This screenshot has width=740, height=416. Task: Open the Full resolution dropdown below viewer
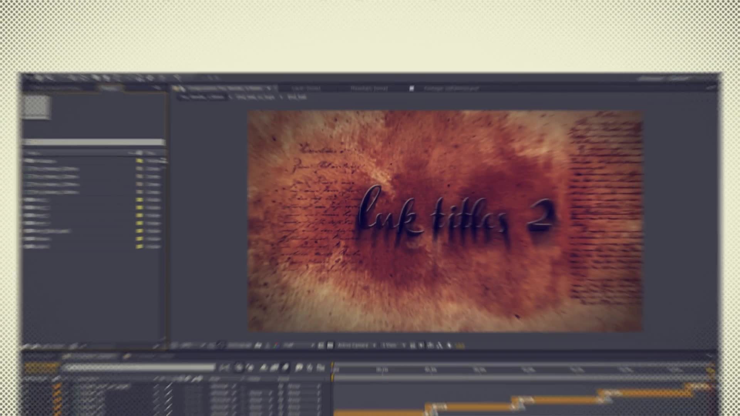299,346
